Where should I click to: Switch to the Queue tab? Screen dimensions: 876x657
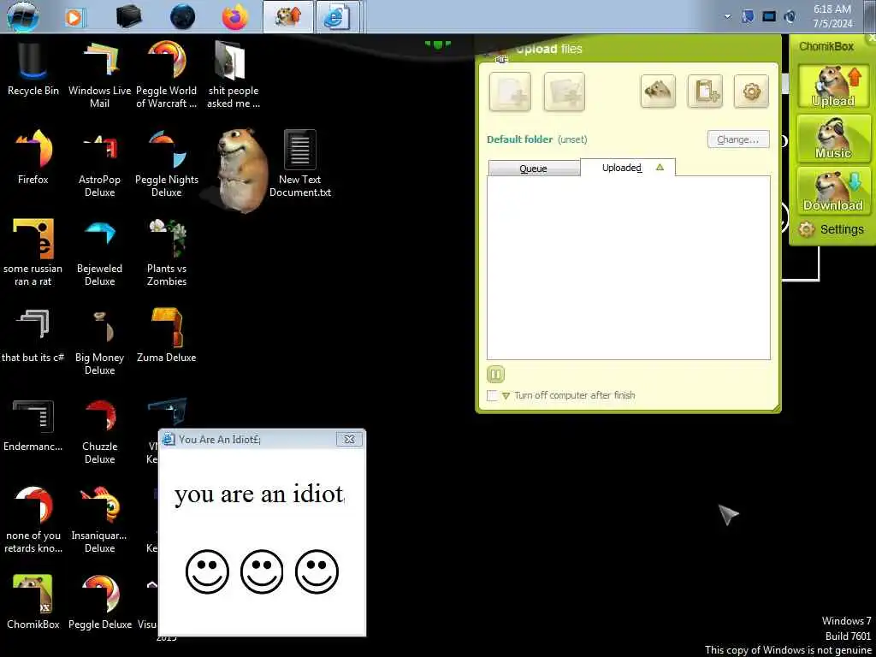click(534, 169)
